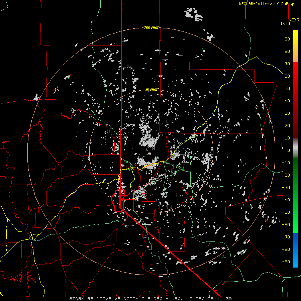Click the NEXR label above the color scale

point(294,20)
